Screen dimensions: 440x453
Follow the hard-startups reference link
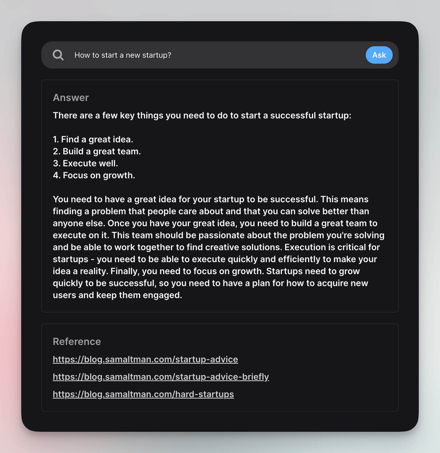pos(143,394)
